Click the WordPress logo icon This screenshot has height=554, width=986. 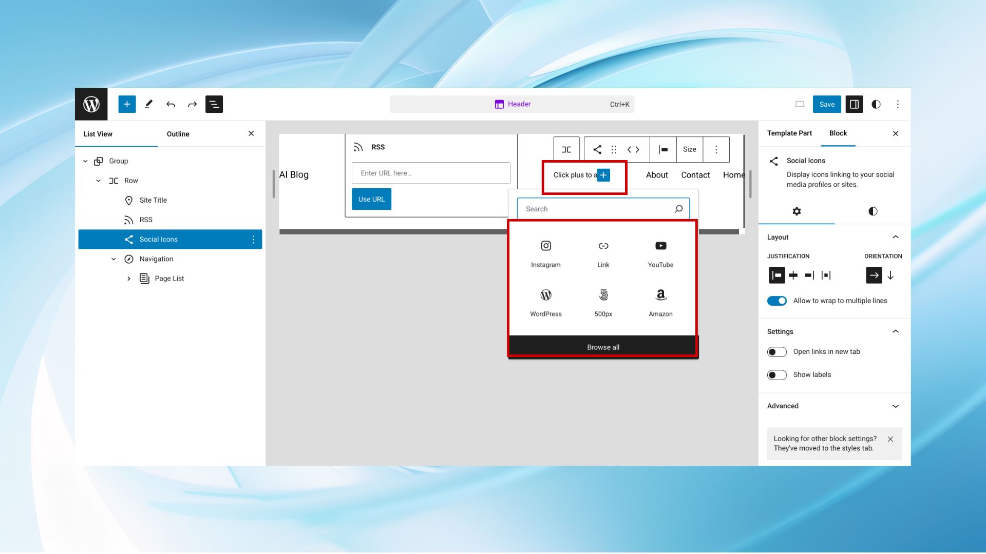[x=91, y=104]
